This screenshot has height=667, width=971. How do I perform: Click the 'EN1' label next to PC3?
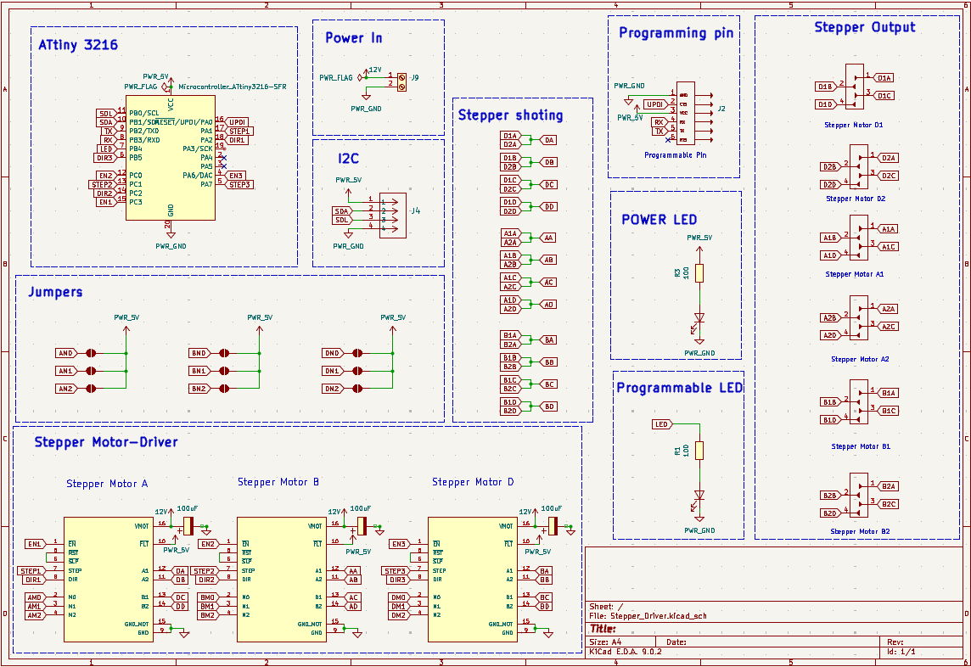105,202
